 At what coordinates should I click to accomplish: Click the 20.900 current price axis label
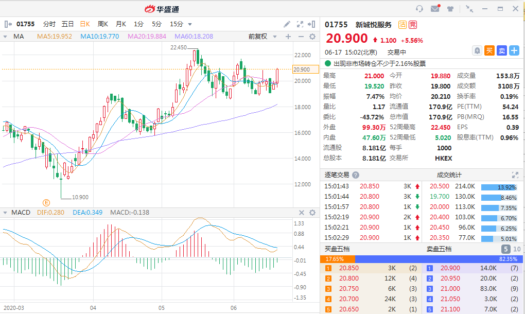click(x=305, y=69)
